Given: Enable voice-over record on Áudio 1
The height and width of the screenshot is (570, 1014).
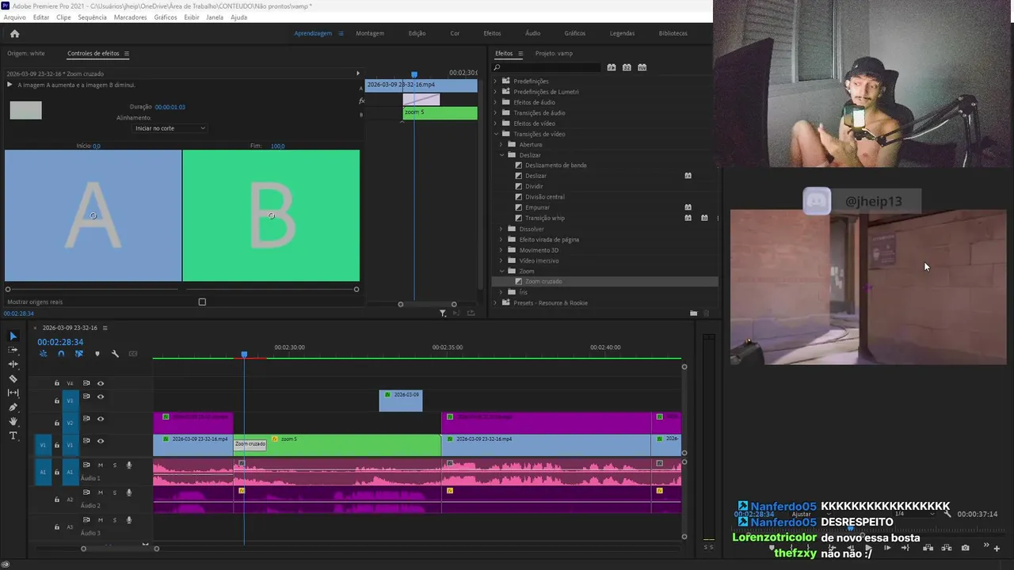Looking at the screenshot, I should (129, 465).
